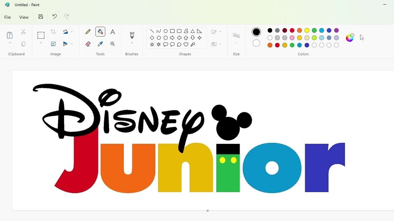Click the canvas bottom-center resize handle
This screenshot has height=221, width=394.
(207, 211)
